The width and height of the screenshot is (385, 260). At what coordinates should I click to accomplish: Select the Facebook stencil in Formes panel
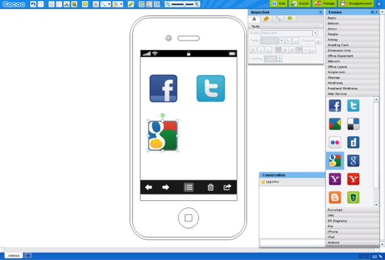[x=335, y=106]
